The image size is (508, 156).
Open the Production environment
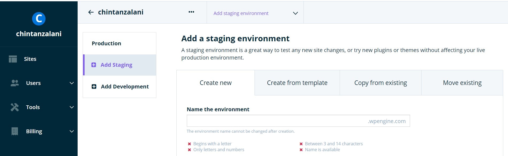coord(107,43)
